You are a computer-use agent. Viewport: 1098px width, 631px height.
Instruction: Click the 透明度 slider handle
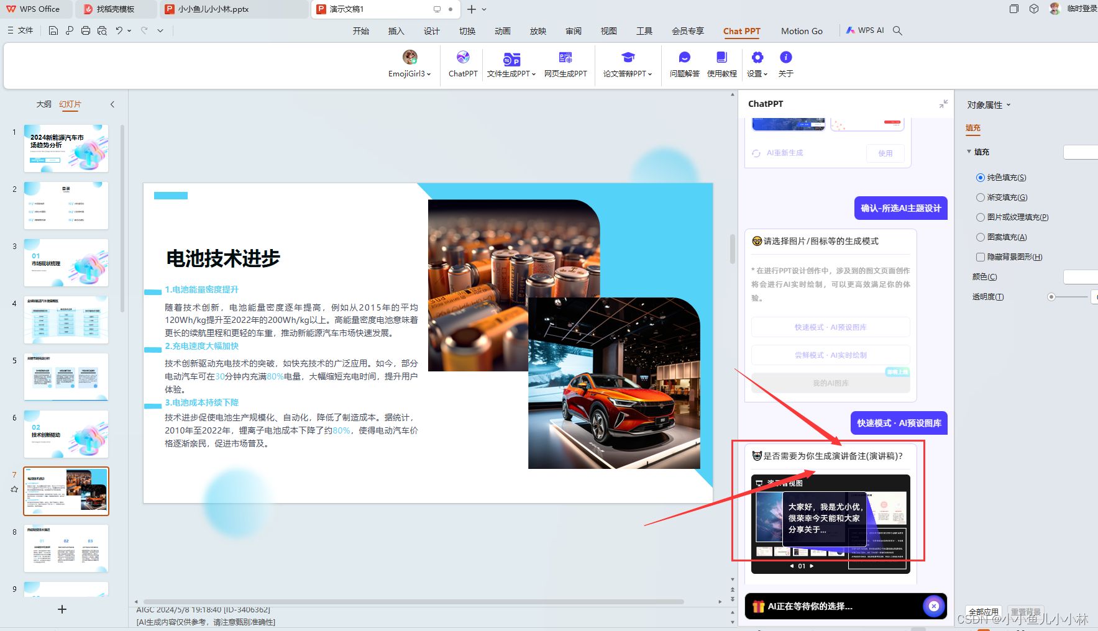coord(1051,297)
